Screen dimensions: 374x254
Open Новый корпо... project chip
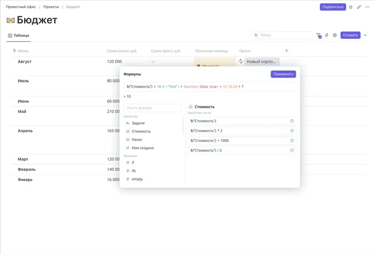tap(262, 61)
